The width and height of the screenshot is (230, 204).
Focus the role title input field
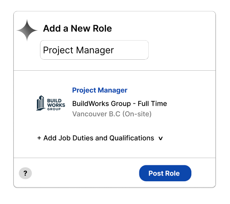click(x=94, y=50)
